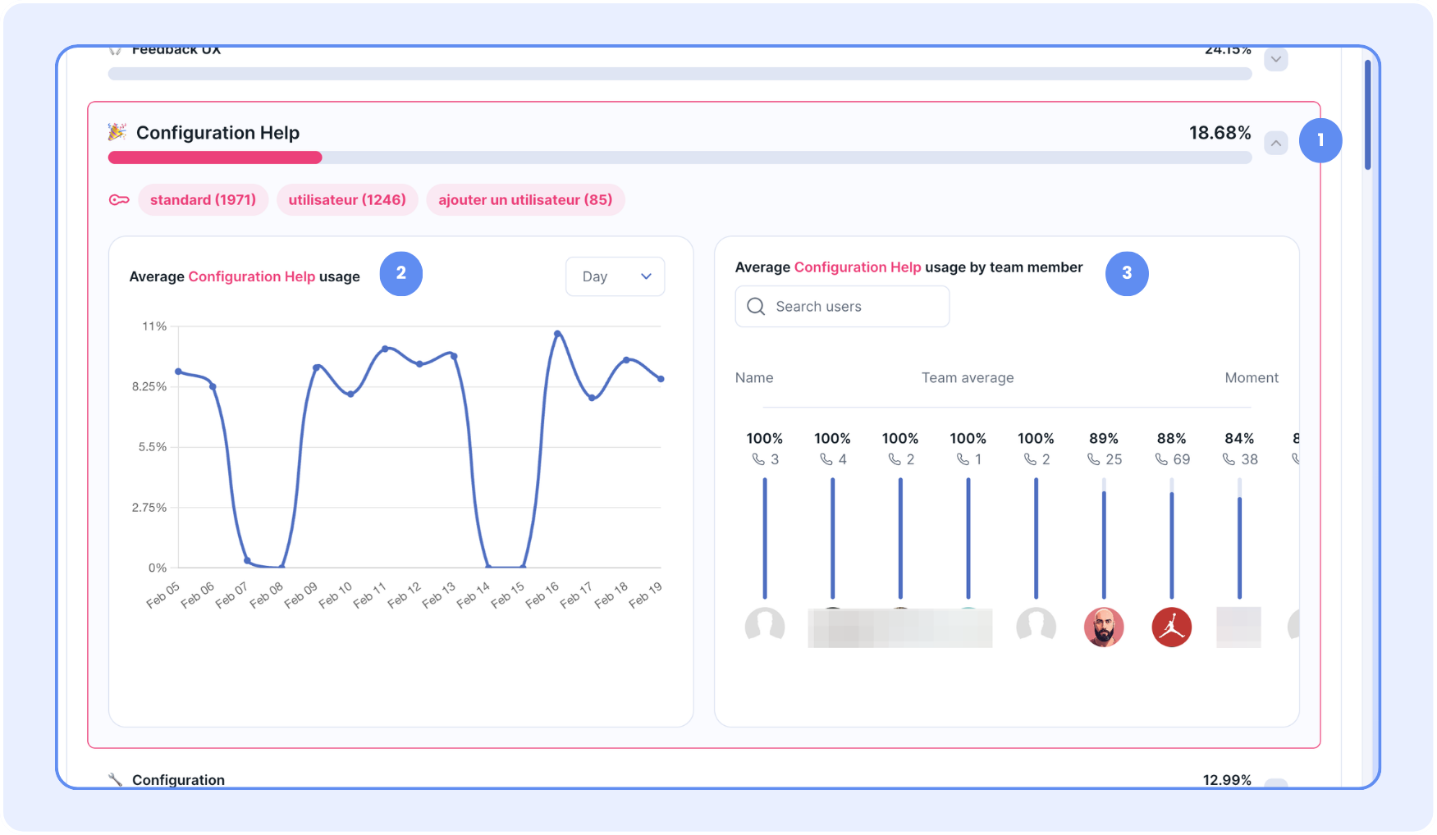The width and height of the screenshot is (1437, 835).
Task: Click the vertical scrollbar thumb on right
Action: pos(1367,115)
